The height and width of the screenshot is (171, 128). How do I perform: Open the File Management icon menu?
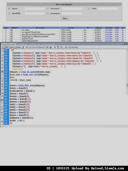click(47, 47)
